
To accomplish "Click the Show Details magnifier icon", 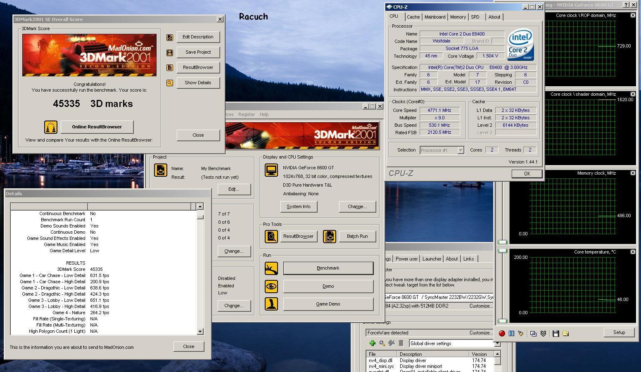I will point(170,83).
